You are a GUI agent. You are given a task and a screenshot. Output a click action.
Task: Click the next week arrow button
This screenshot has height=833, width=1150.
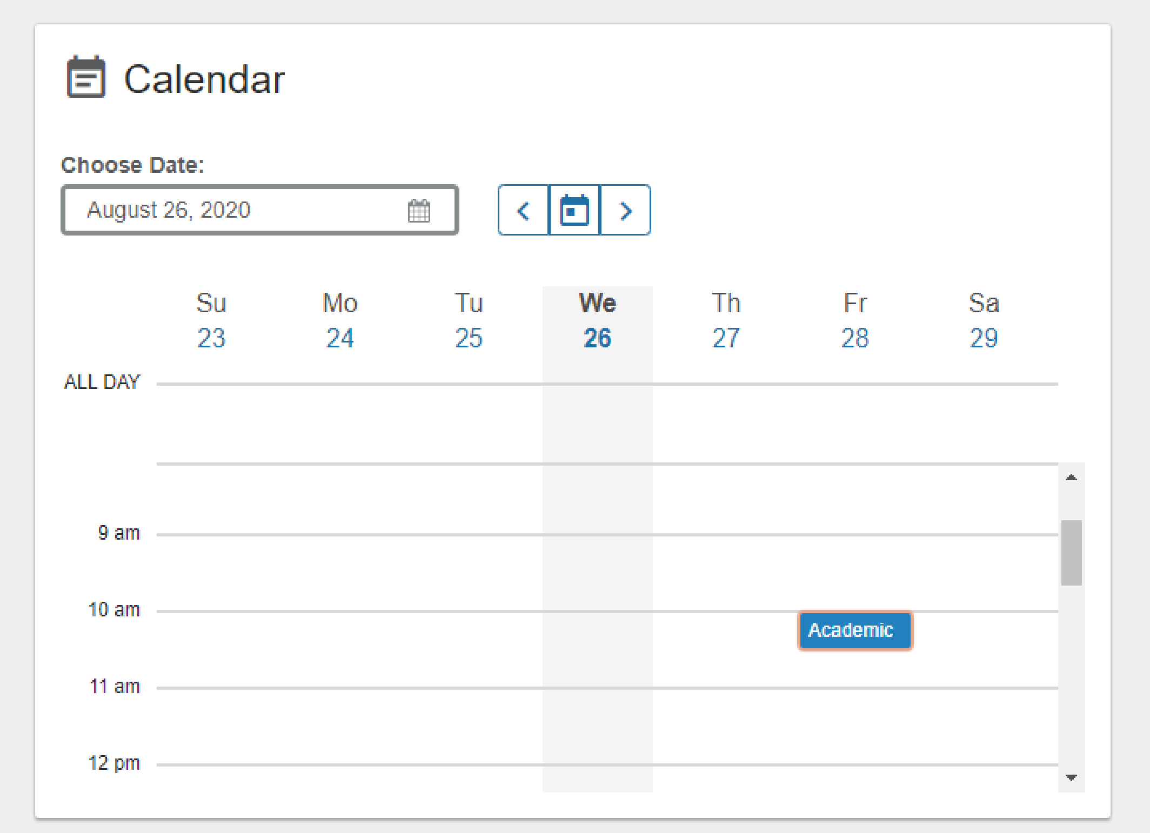pos(625,210)
